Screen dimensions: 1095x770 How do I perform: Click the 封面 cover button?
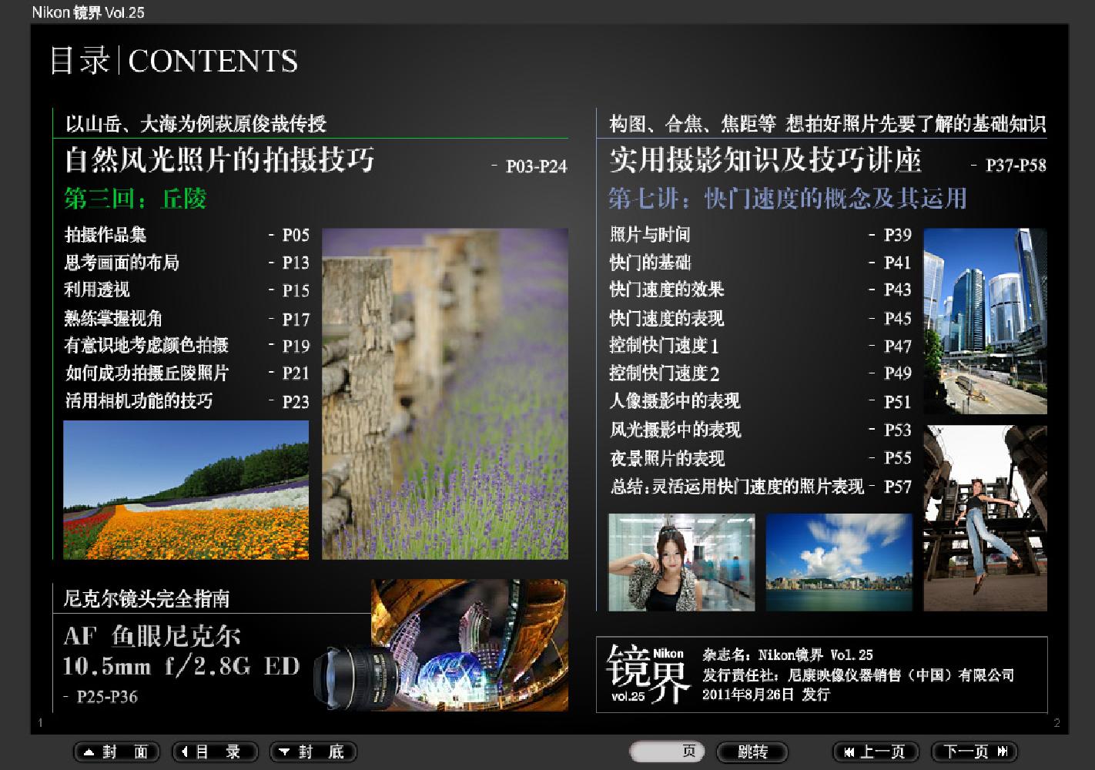tap(116, 752)
